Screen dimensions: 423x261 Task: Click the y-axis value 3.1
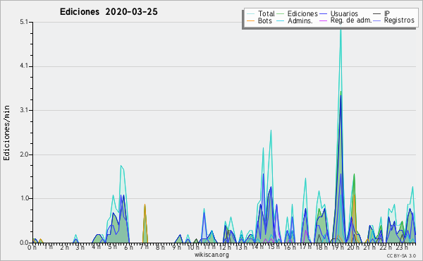click(24, 110)
